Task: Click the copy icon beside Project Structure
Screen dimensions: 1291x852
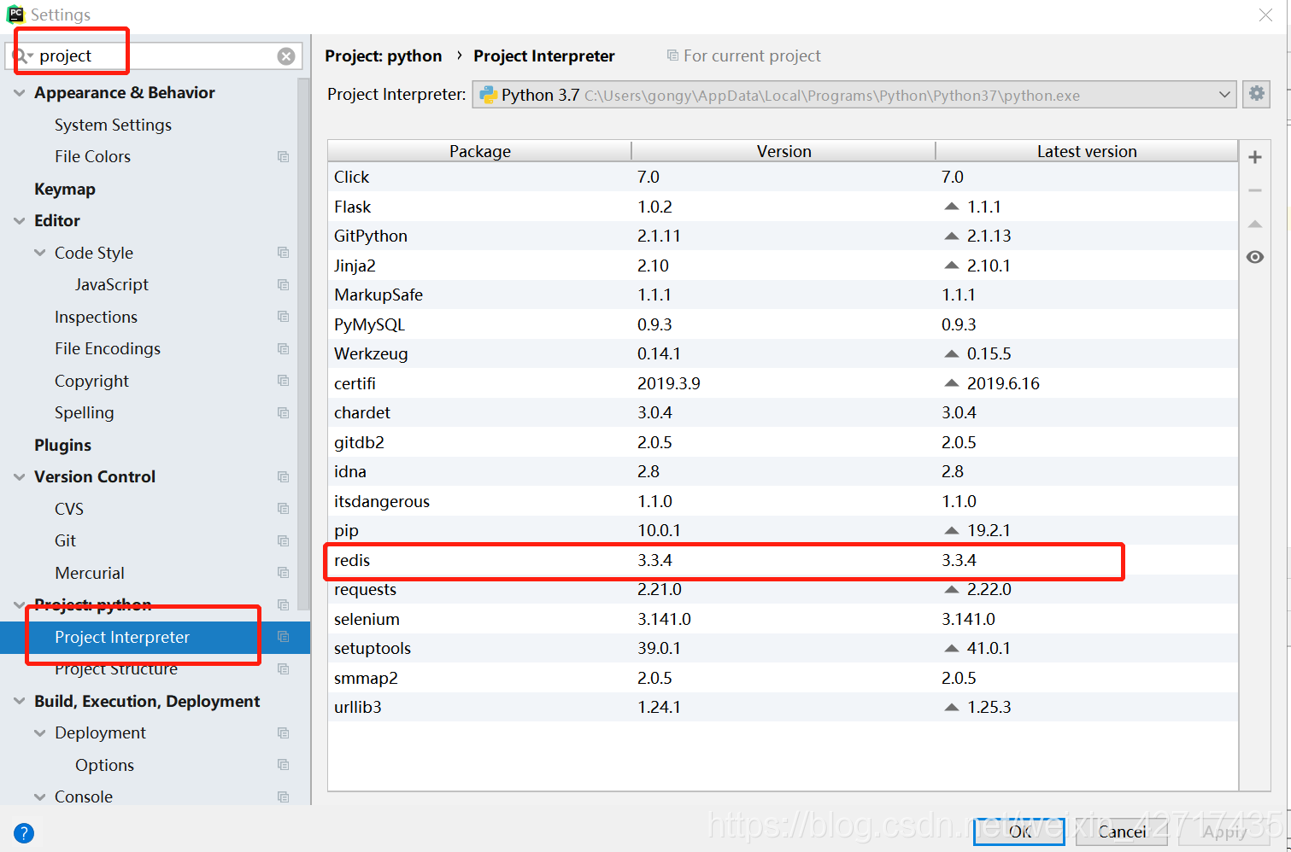Action: (x=284, y=668)
